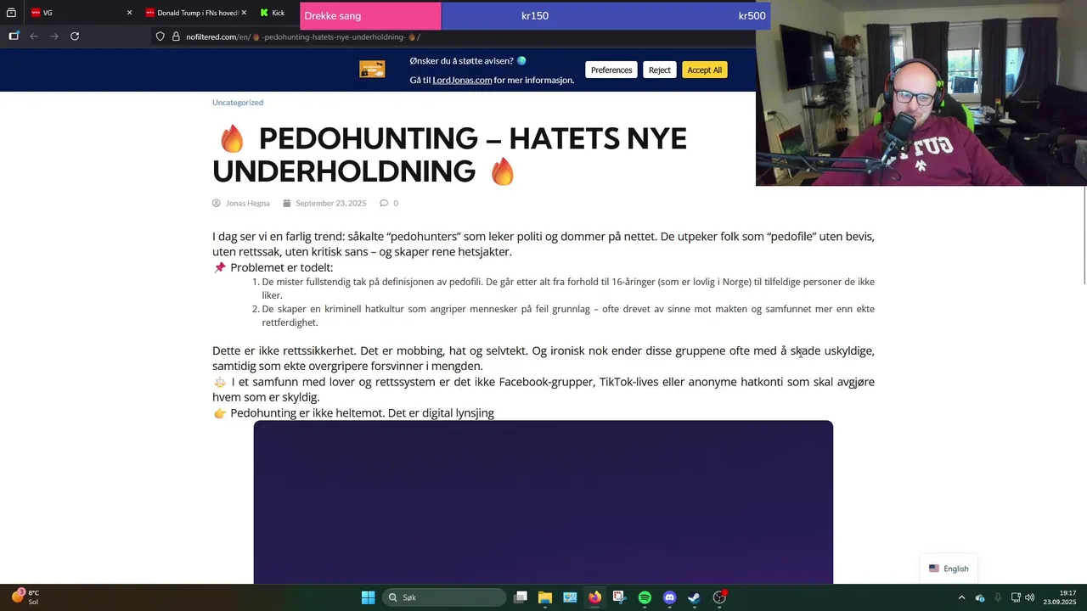Open the photo app icon in taskbar

(570, 597)
